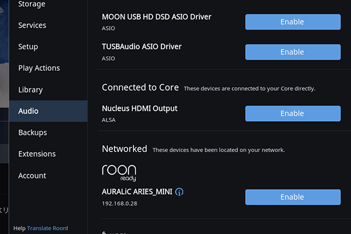Open the Storage settings section
The width and height of the screenshot is (351, 234).
coord(32,5)
